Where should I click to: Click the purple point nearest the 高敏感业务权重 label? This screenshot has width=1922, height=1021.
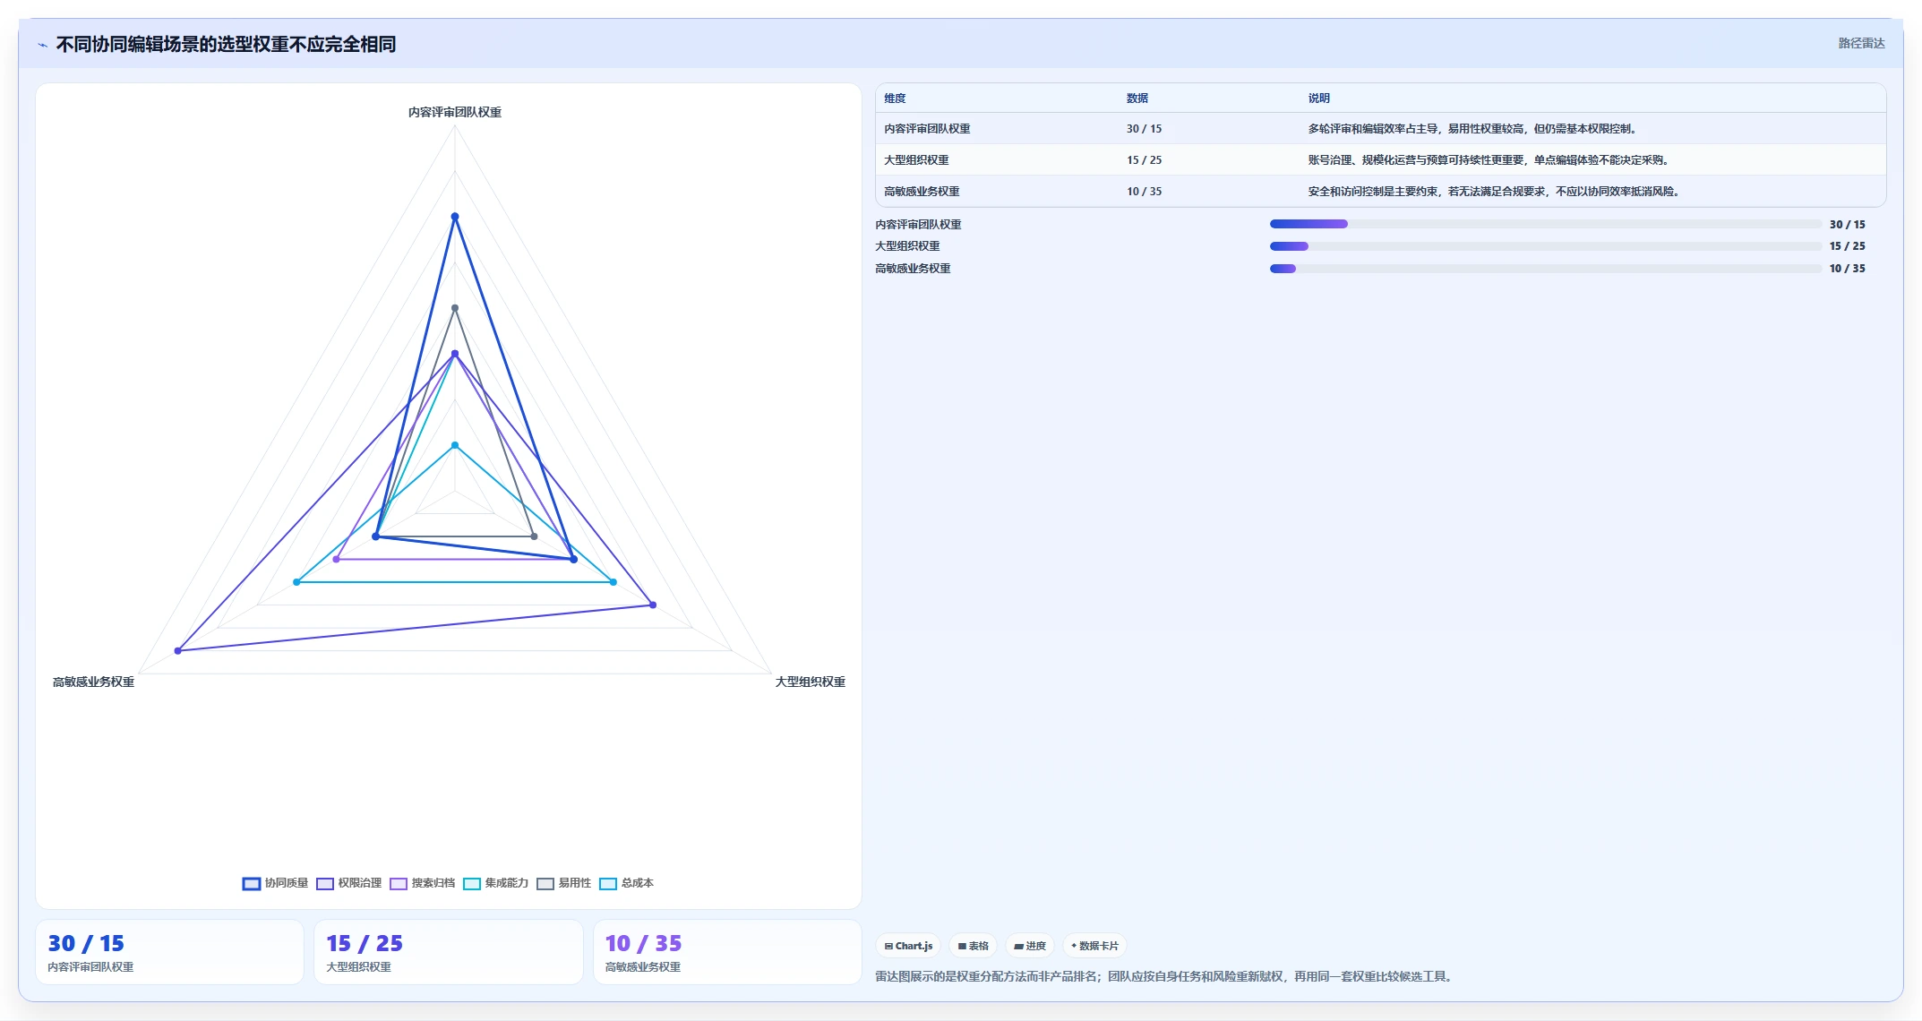point(178,651)
